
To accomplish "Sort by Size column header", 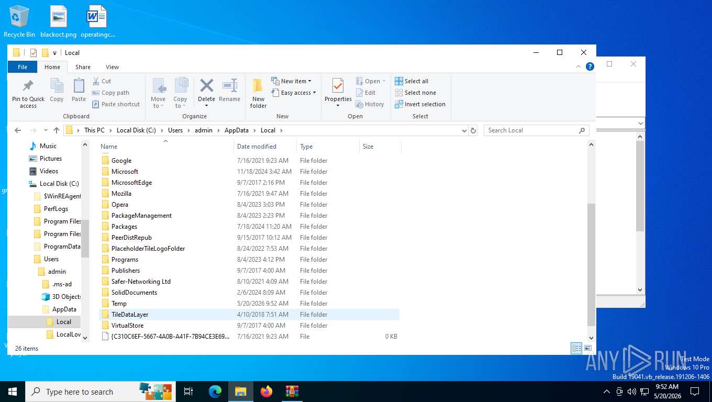I will [380, 147].
